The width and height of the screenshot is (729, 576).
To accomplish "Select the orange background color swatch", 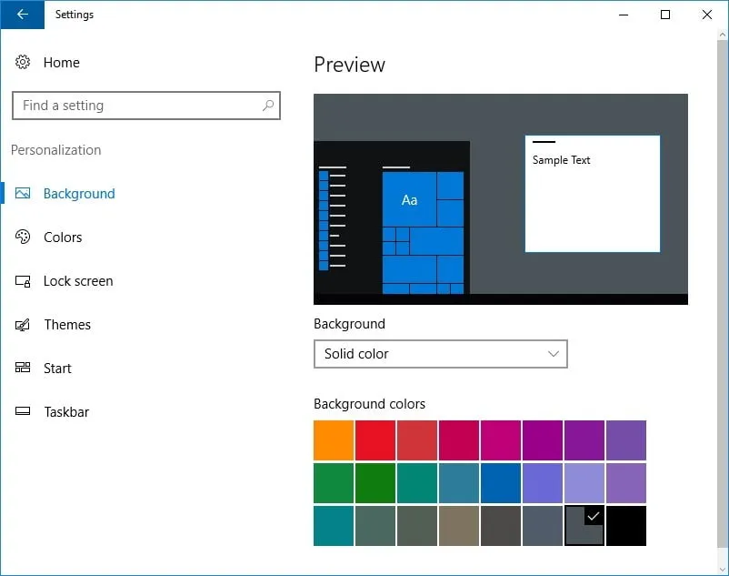I will pos(333,440).
